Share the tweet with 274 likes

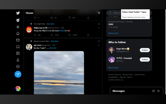pos(88,18)
